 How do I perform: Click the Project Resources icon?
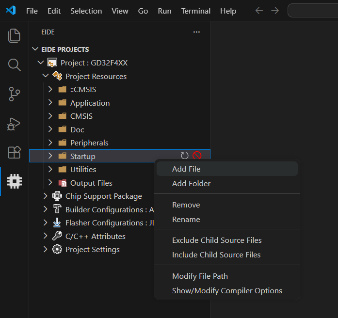57,76
